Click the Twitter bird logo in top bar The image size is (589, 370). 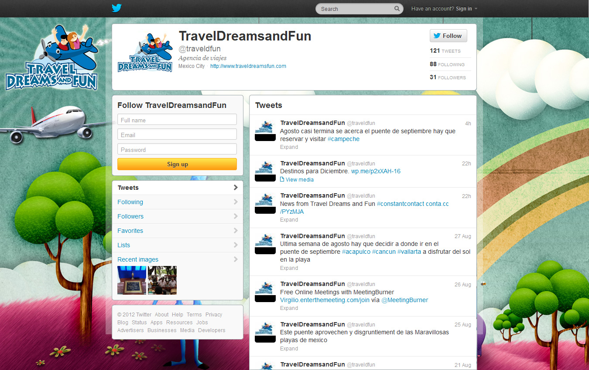[x=116, y=8]
